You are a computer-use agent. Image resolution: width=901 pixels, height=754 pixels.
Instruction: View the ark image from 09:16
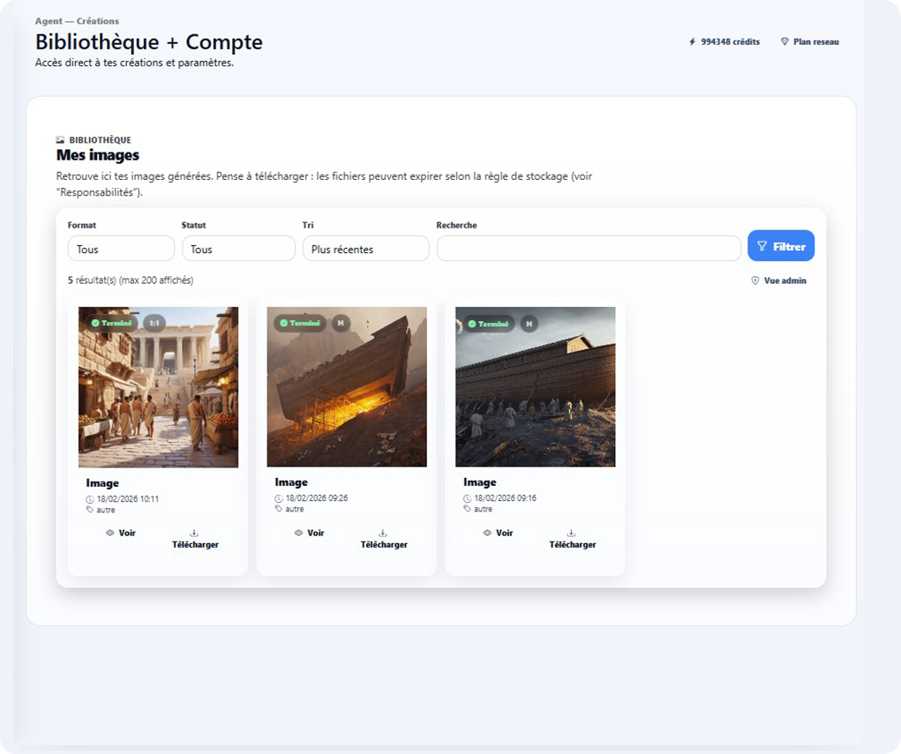point(499,533)
